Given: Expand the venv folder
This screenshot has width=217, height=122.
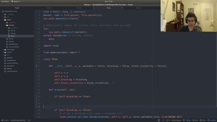Looking at the screenshot, I should 8,55.
